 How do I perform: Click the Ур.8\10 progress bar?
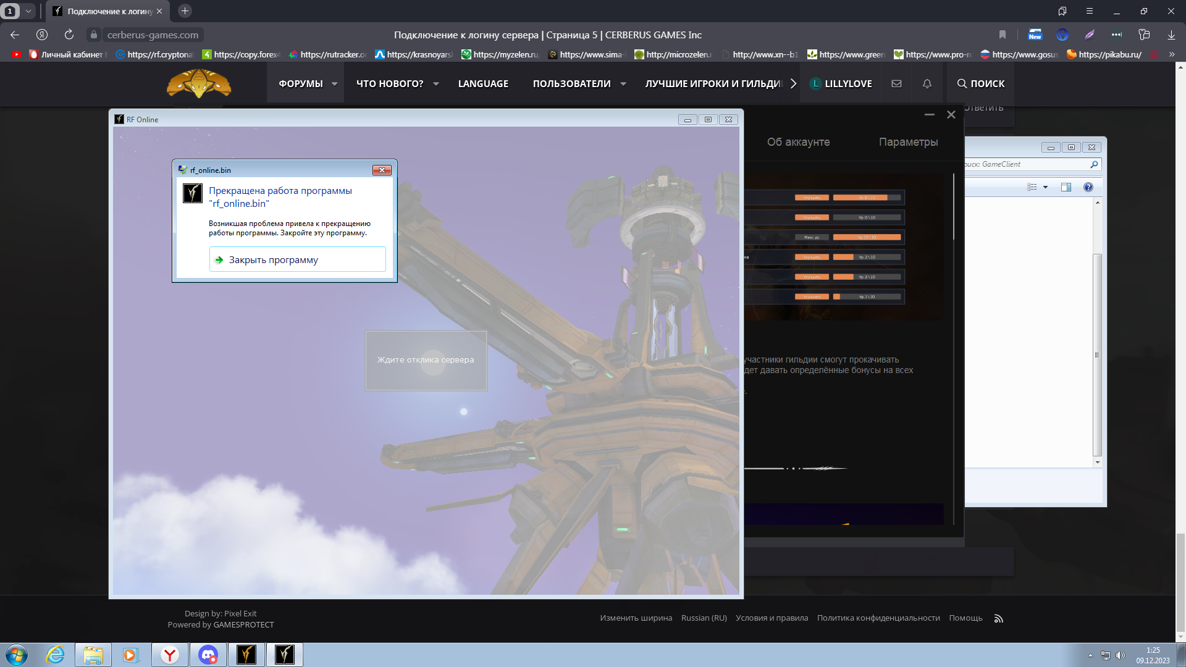pyautogui.click(x=867, y=198)
